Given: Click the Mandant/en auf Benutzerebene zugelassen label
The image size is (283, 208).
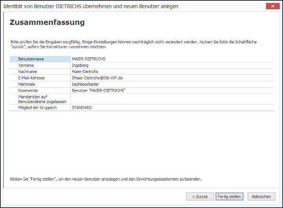Looking at the screenshot, I should [42, 99].
